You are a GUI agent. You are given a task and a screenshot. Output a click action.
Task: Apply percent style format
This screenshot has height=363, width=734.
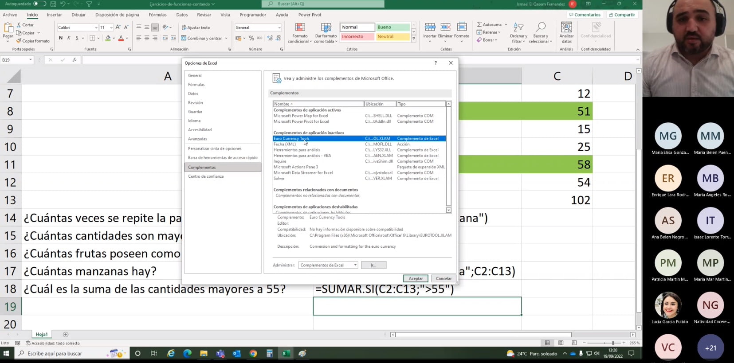coord(251,38)
